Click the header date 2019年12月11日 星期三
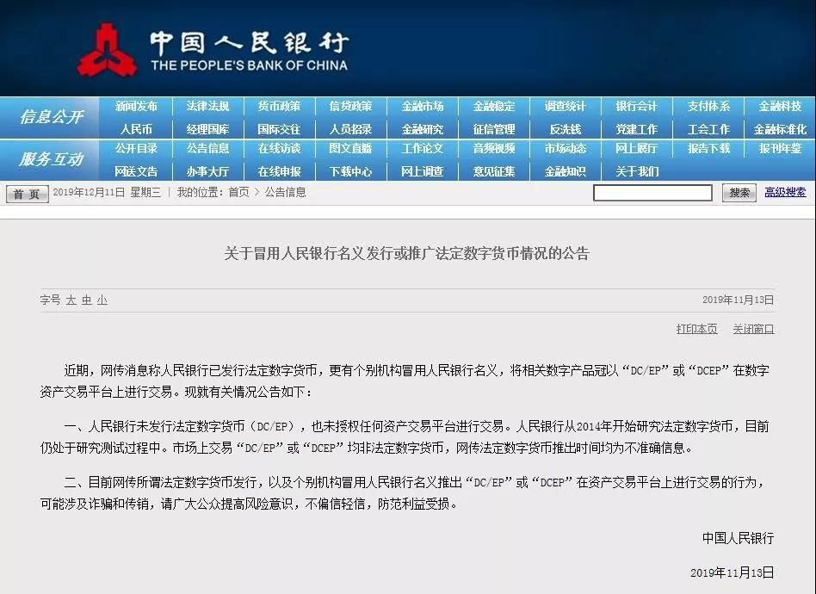The width and height of the screenshot is (816, 594). pyautogui.click(x=107, y=192)
